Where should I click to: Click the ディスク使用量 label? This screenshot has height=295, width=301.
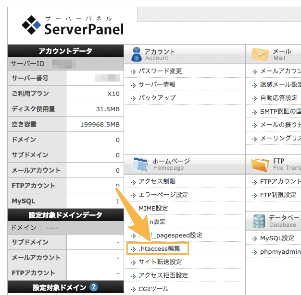(33, 109)
